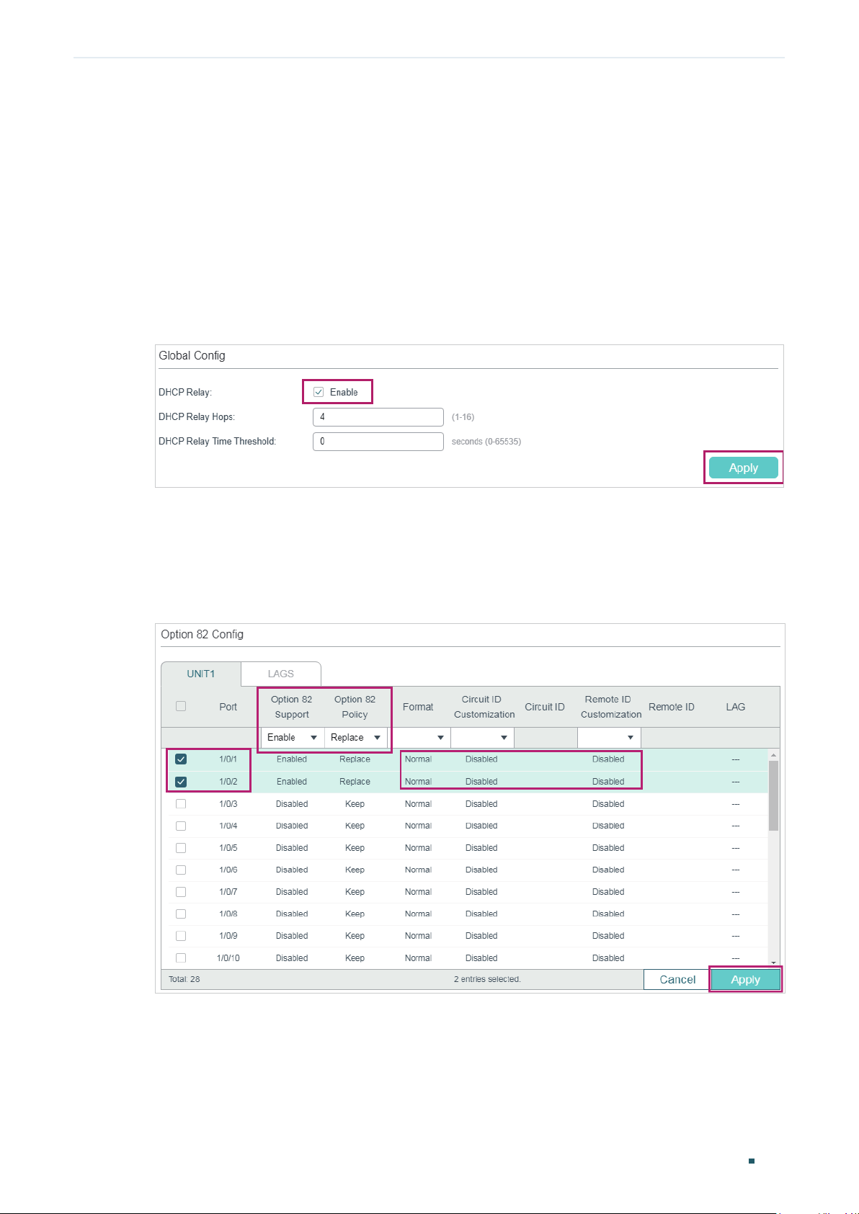Click 'Enabled' support in row 1/0/2
This screenshot has width=859, height=1214.
click(292, 782)
